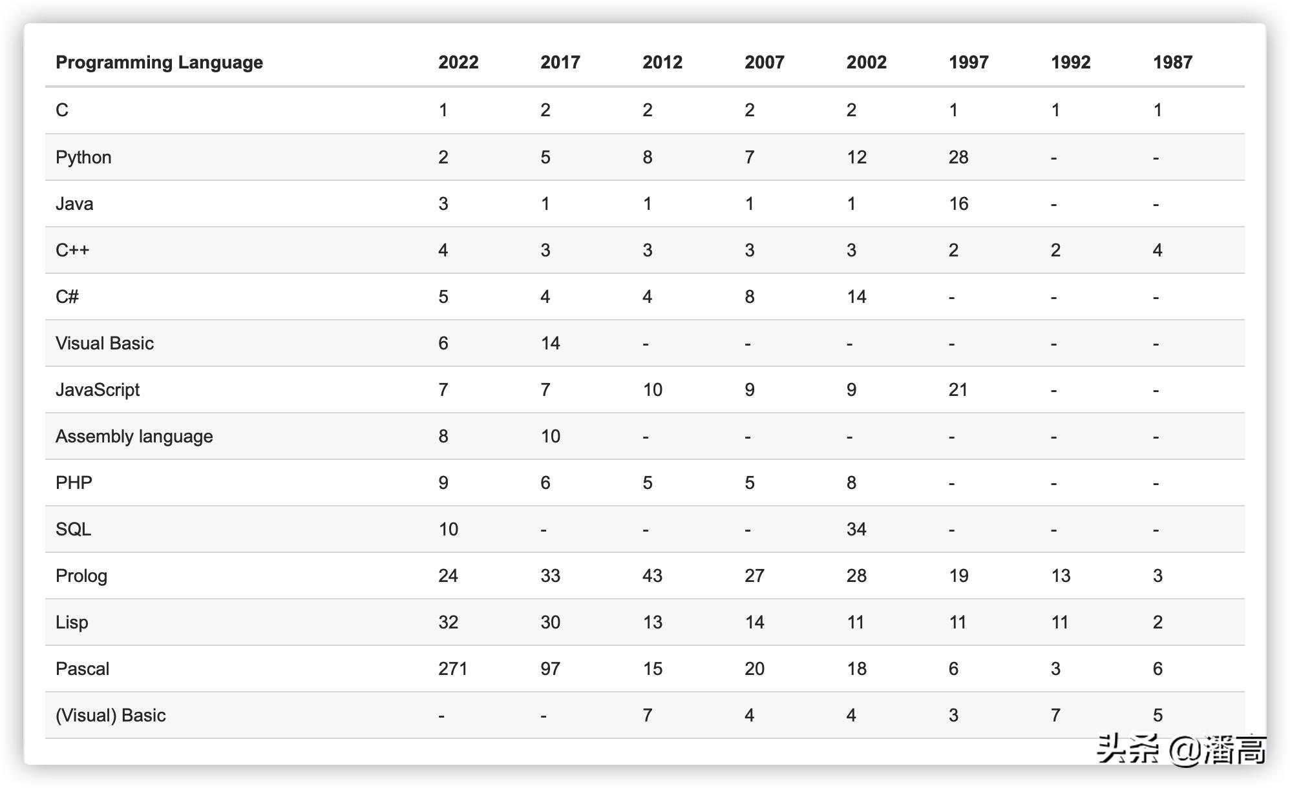This screenshot has width=1290, height=788.
Task: Select the Python row label
Action: coord(83,158)
